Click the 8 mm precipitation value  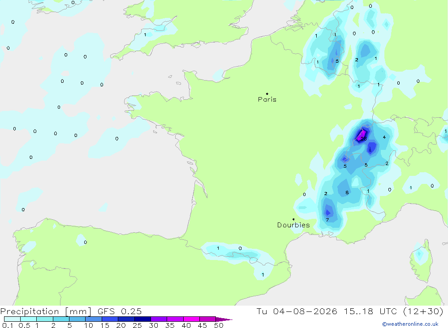click(347, 192)
